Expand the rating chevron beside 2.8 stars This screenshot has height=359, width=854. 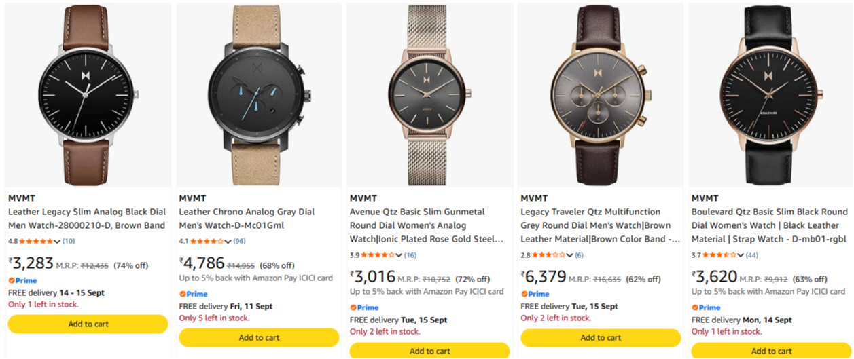[569, 254]
